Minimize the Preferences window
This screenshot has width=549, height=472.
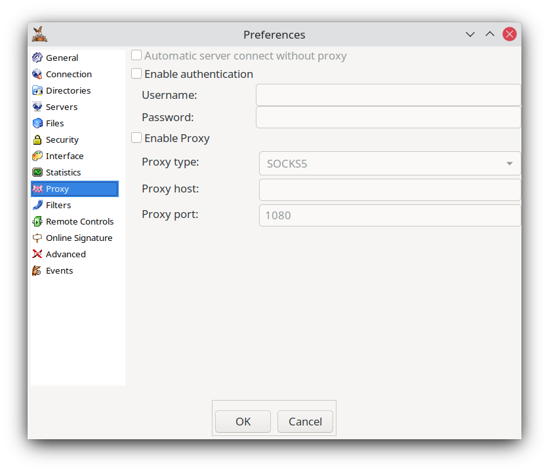(x=470, y=34)
